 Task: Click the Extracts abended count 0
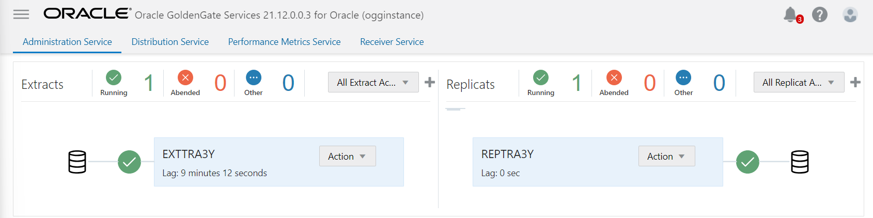[x=221, y=83]
